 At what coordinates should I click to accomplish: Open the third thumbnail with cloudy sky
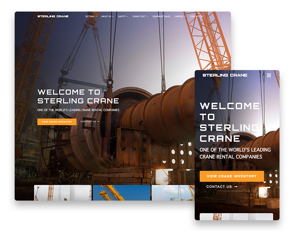point(173,192)
